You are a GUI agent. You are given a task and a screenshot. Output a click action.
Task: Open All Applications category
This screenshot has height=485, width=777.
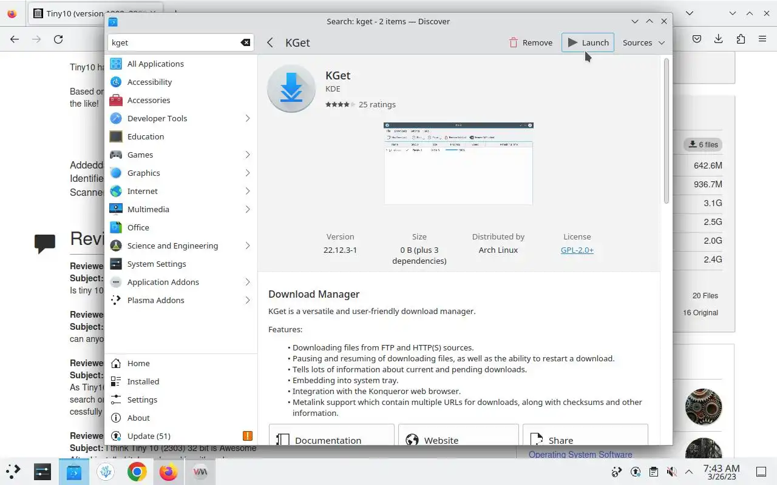[181, 64]
